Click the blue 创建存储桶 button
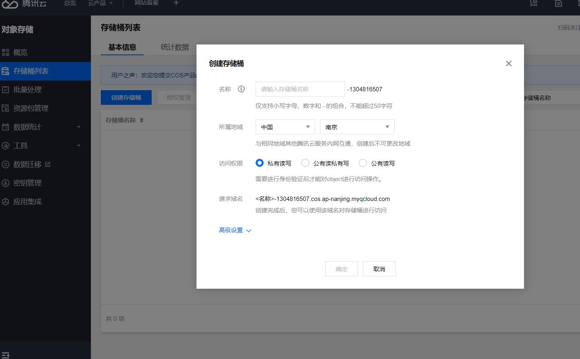 (126, 97)
